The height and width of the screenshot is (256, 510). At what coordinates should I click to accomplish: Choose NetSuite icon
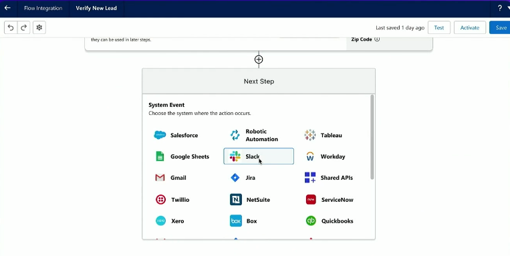[x=236, y=199]
